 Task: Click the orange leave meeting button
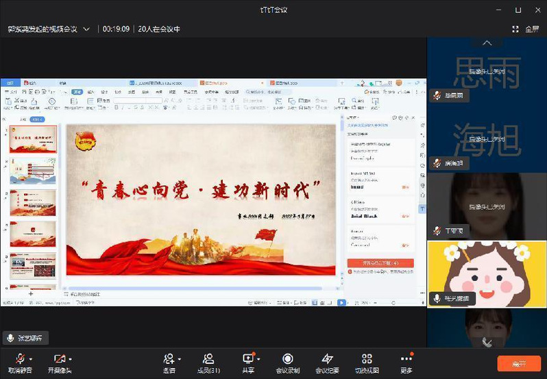click(519, 363)
